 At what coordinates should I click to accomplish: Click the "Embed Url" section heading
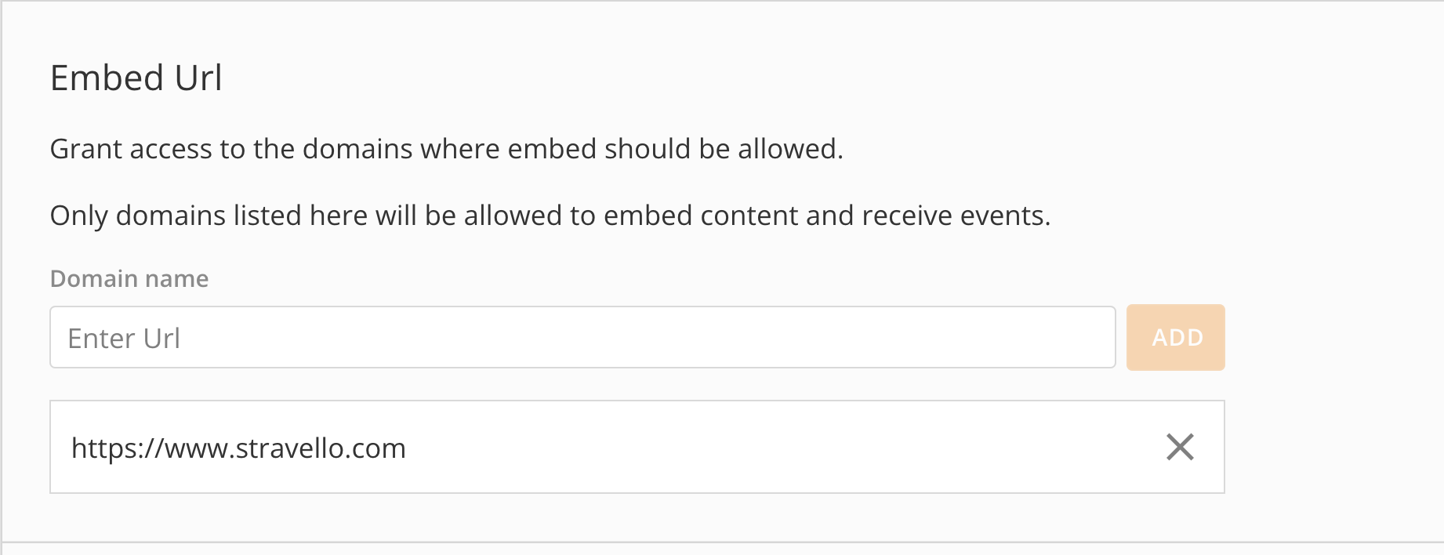coord(136,78)
